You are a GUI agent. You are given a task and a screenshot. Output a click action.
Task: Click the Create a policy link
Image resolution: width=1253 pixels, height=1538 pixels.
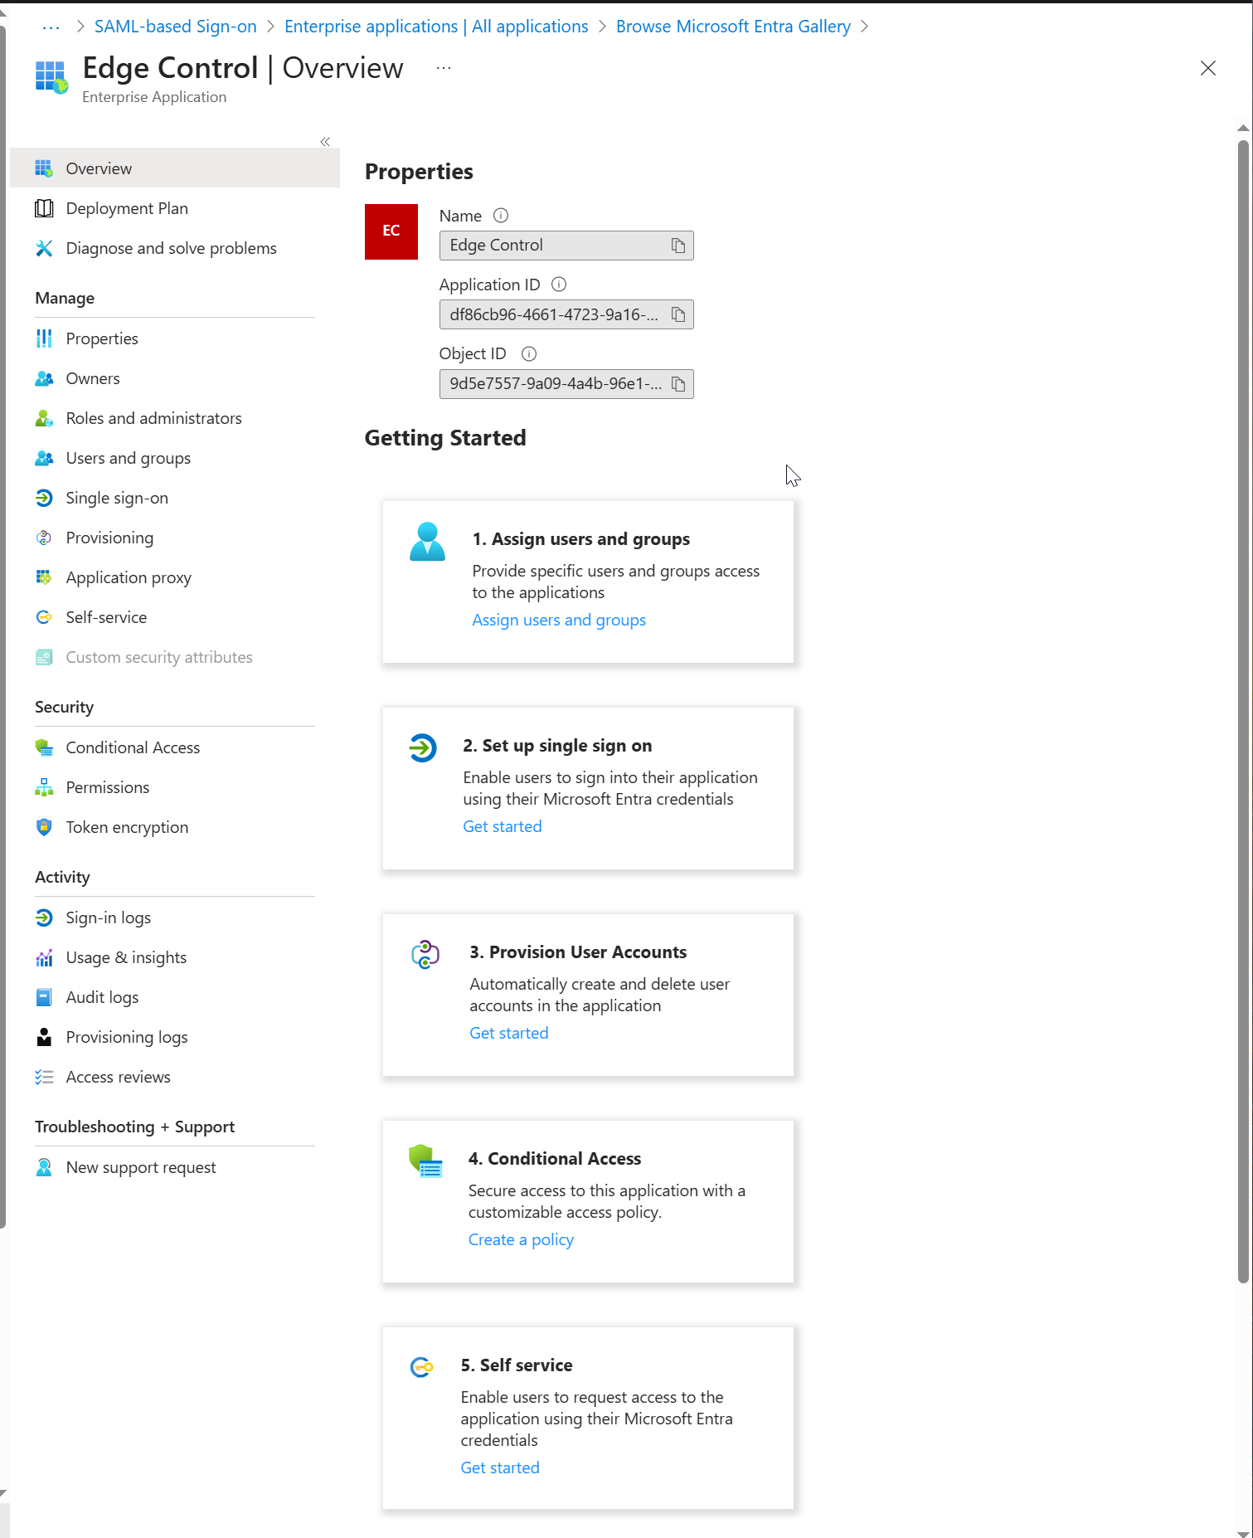point(521,1239)
